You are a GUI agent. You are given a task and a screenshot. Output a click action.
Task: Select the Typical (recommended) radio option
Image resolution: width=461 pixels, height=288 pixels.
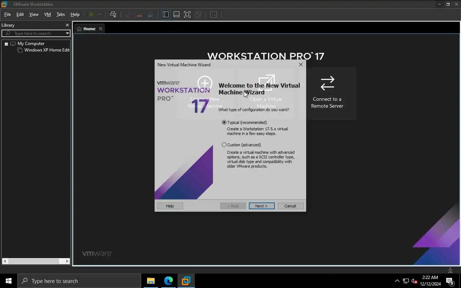pyautogui.click(x=224, y=122)
